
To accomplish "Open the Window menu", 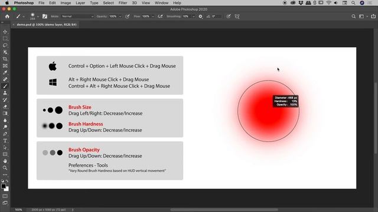I will [x=161, y=3].
